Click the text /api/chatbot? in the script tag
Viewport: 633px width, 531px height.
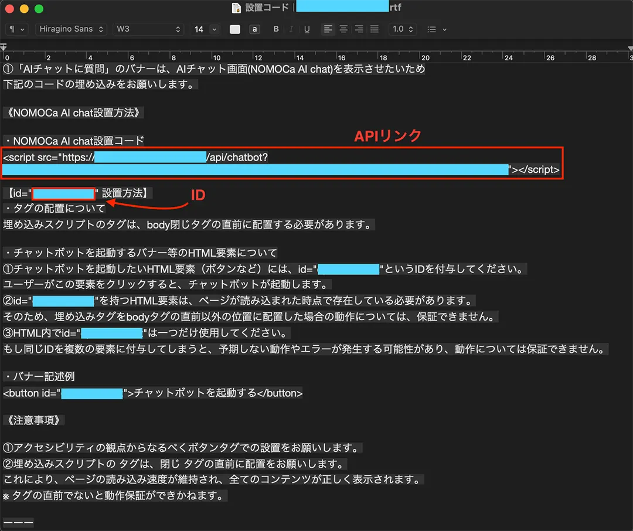coord(237,157)
